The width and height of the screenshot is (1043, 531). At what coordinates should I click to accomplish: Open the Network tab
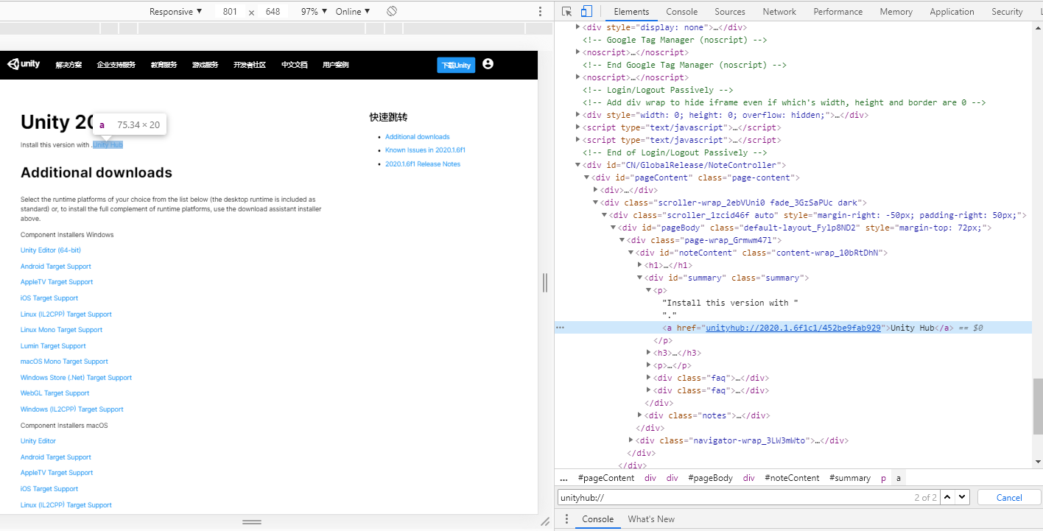pyautogui.click(x=779, y=12)
